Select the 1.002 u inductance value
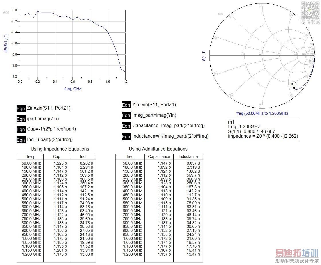The image size is (321, 265). click(x=193, y=171)
